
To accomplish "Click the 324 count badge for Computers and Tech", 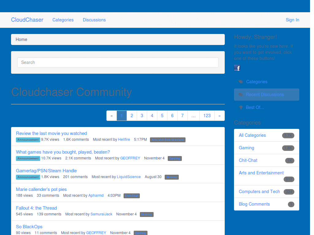I will [x=289, y=192].
